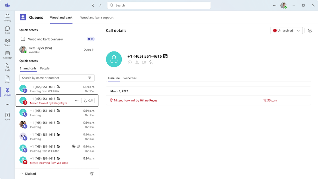Select the call with MK initials avatar
Screen dimensions: 318x179
pyautogui.click(x=57, y=136)
